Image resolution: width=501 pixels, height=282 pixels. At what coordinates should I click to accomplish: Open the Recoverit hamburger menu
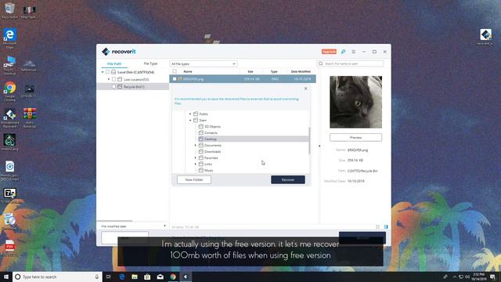(353, 52)
